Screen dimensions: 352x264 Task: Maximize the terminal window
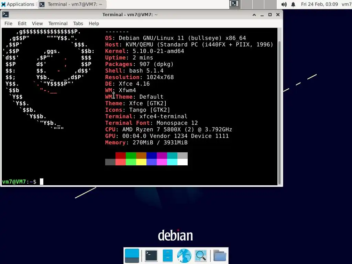coord(270,15)
